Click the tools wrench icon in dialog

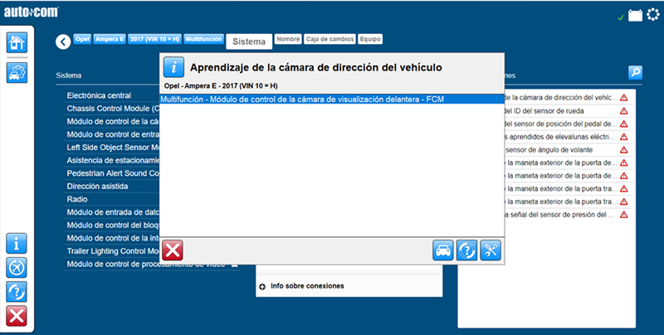coord(491,250)
